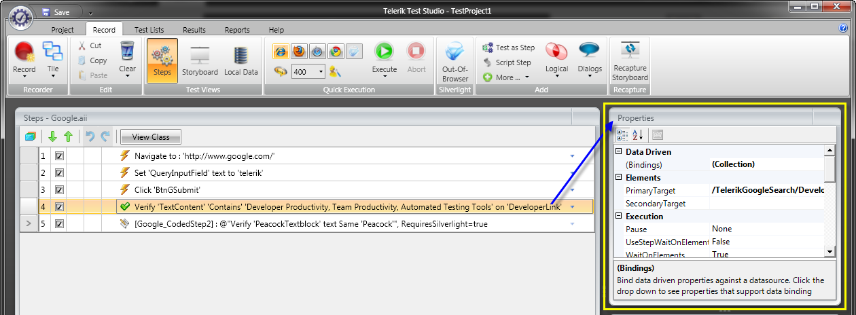Switch to the Project ribbon tab
Screen dimensions: 856x315
(63, 30)
